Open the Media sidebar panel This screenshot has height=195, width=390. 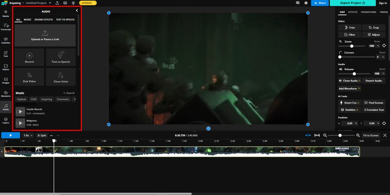[6, 14]
